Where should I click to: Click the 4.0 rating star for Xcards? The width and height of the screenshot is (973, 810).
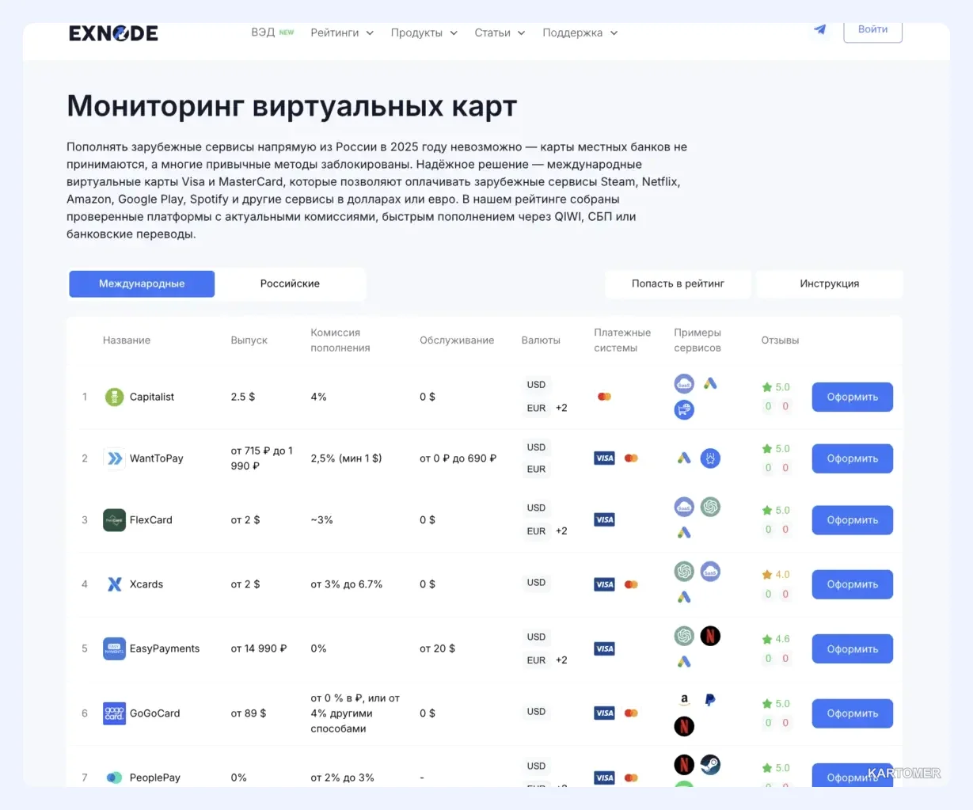click(x=766, y=575)
